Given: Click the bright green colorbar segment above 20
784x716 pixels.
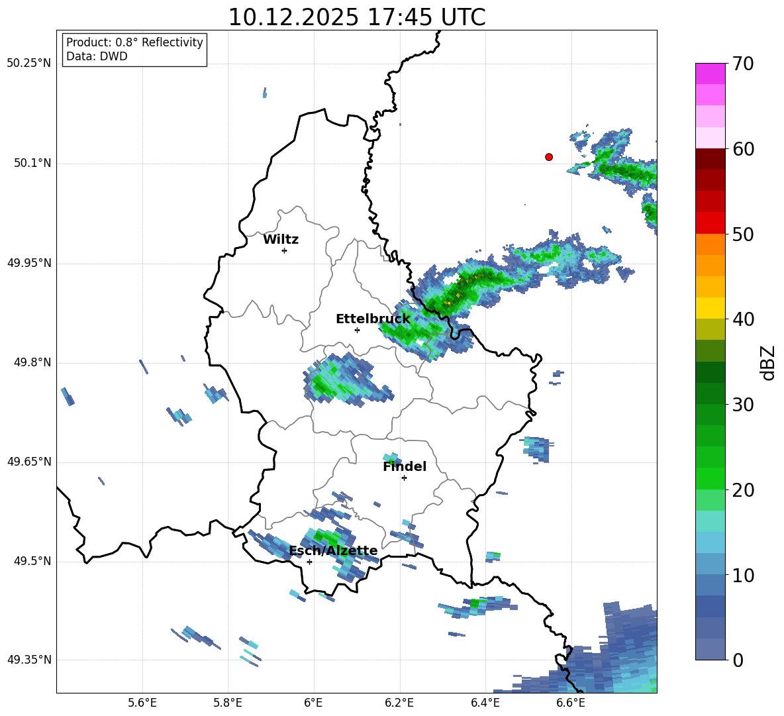Looking at the screenshot, I should (x=710, y=478).
